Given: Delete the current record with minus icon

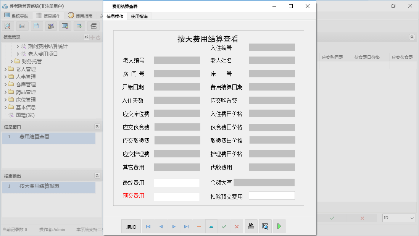Looking at the screenshot, I should 198,226.
